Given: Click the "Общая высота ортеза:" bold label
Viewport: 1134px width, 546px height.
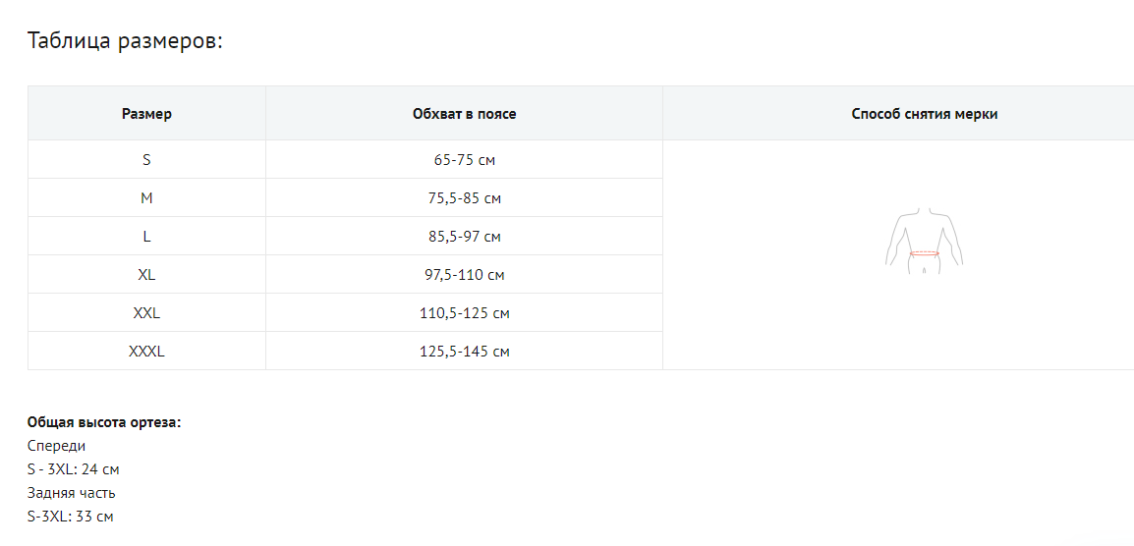Looking at the screenshot, I should [x=104, y=422].
